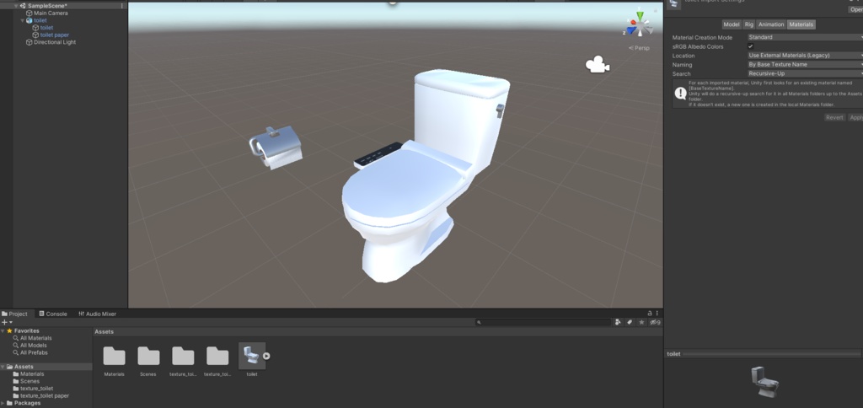Click the model asset icon in Inspector header
This screenshot has height=408, width=863.
click(673, 4)
